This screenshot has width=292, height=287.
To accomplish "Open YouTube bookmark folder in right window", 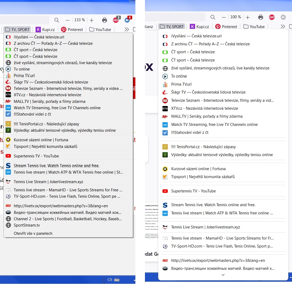I will pos(254,27).
